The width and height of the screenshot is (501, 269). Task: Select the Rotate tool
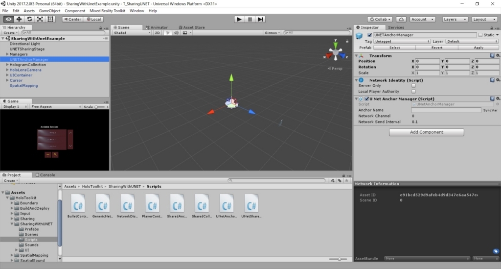[29, 19]
